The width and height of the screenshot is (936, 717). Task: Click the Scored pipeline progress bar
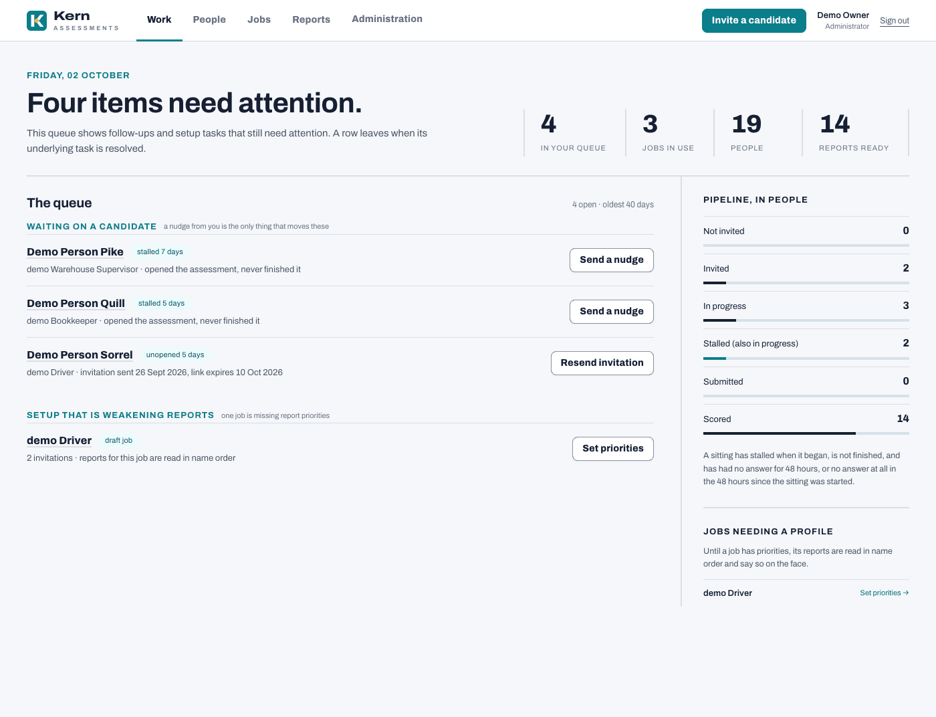(x=806, y=433)
